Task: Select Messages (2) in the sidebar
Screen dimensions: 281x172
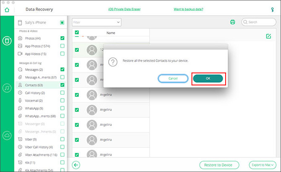Action: [x=35, y=69]
